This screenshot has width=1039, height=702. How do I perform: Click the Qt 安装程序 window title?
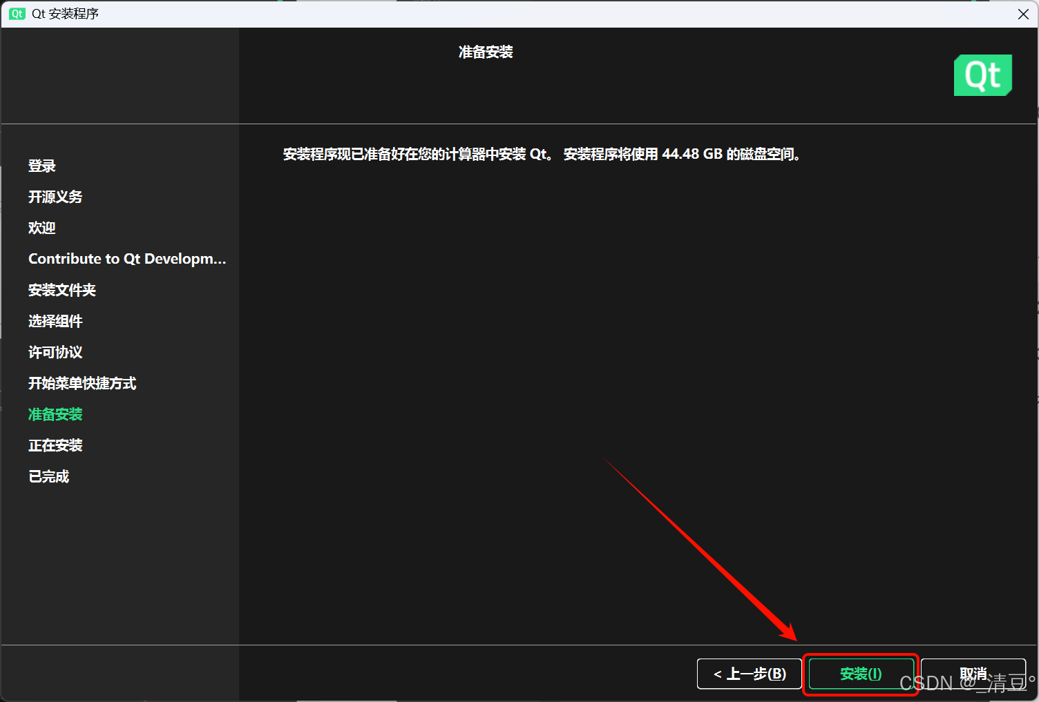click(x=65, y=14)
